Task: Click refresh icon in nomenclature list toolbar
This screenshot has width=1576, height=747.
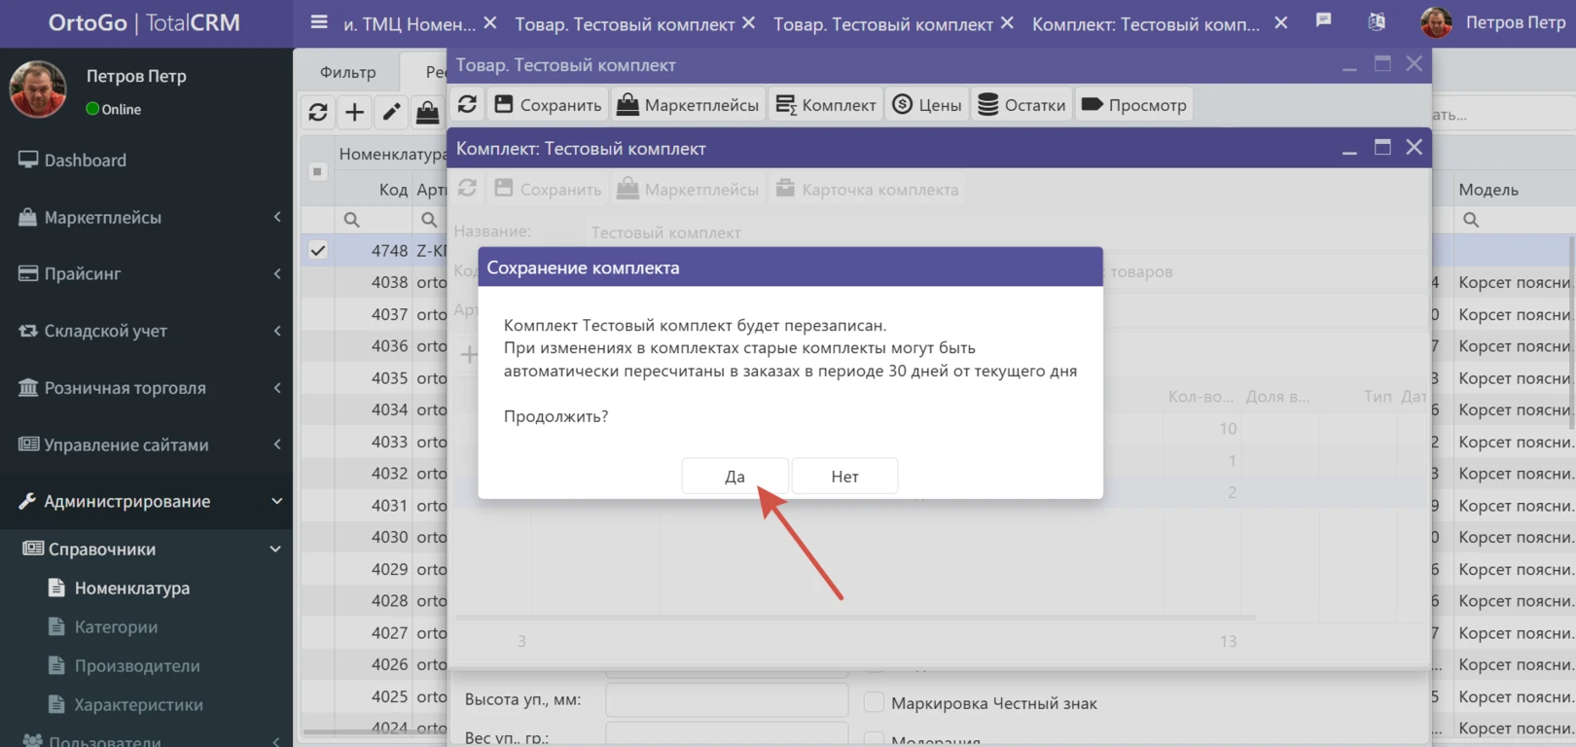Action: click(318, 112)
